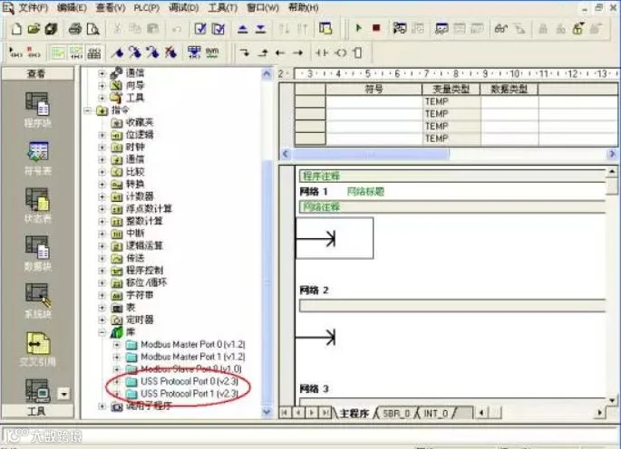
Task: Click the 查看 view bar header button
Action: tap(37, 73)
